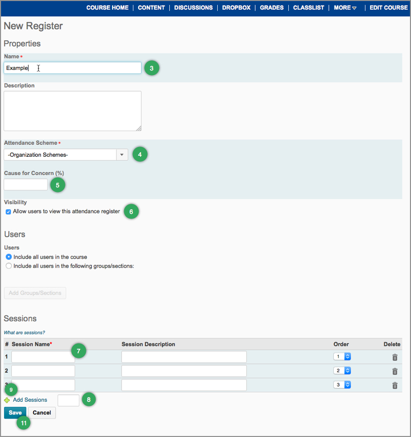Go to Course Home

click(107, 8)
